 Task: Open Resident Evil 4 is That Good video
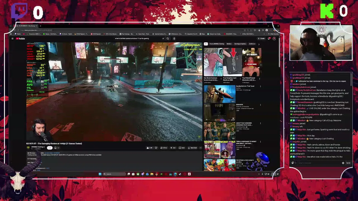coord(220,94)
